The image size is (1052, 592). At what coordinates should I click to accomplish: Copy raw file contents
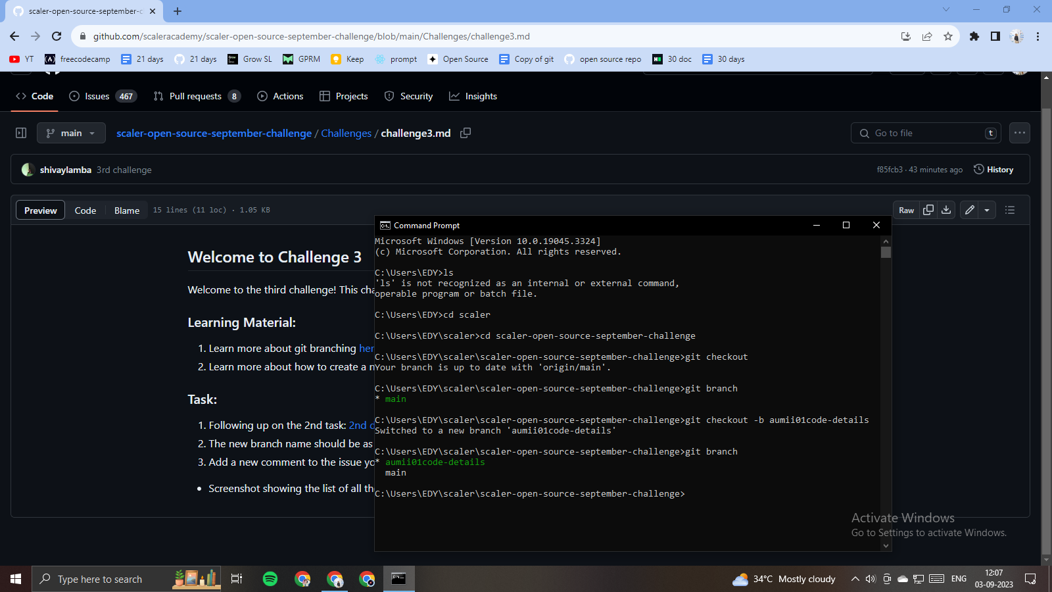(928, 210)
